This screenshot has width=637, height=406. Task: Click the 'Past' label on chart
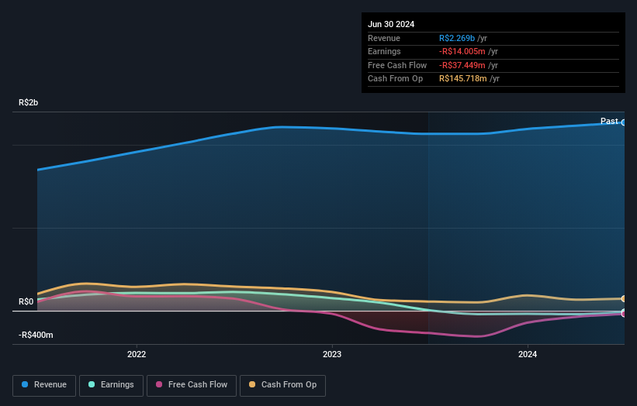[609, 121]
